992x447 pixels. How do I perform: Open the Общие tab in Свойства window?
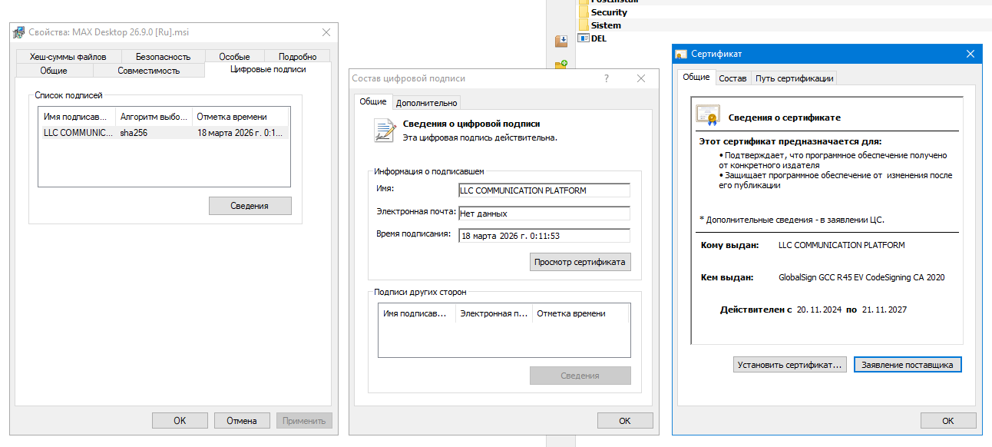[54, 70]
